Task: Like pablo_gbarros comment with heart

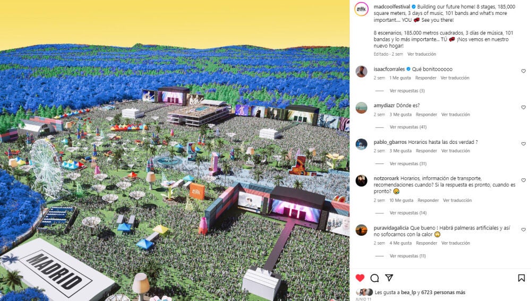Action: [523, 144]
